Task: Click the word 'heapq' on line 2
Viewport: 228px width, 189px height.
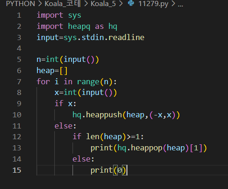Action: click(x=79, y=27)
